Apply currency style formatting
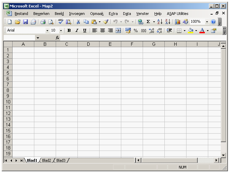Image resolution: width=232 pixels, height=176 pixels. tap(128, 31)
